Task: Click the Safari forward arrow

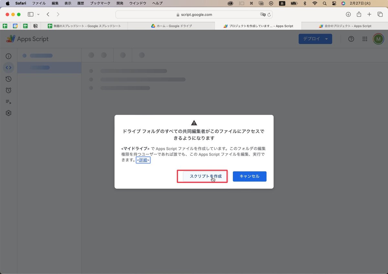Action: (58, 14)
